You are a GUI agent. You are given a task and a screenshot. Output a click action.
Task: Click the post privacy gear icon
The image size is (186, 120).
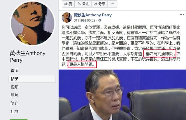point(100,20)
